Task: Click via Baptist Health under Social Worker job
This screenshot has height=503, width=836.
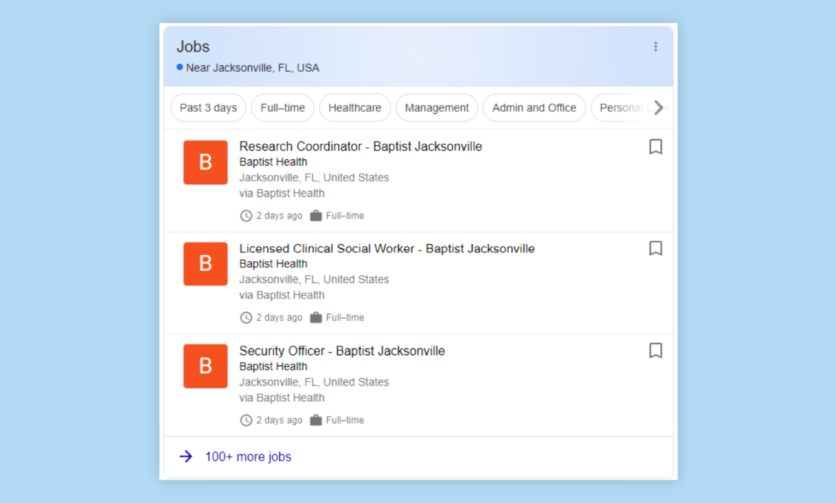Action: (282, 295)
